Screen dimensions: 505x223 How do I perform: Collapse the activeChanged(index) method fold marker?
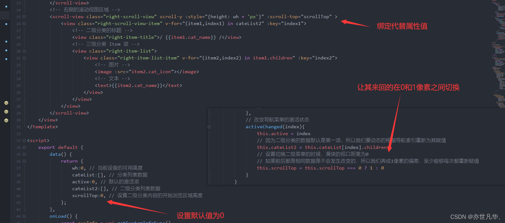pyautogui.click(x=209, y=127)
